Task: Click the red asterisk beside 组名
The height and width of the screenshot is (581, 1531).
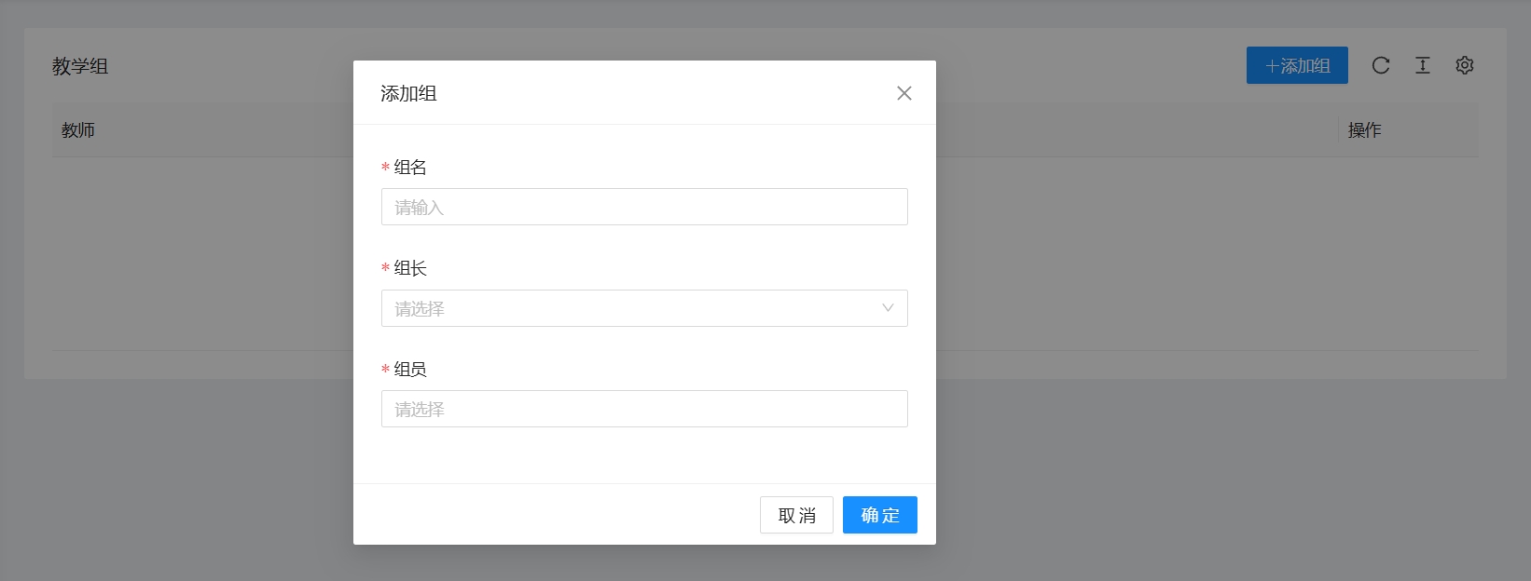Action: [x=385, y=168]
